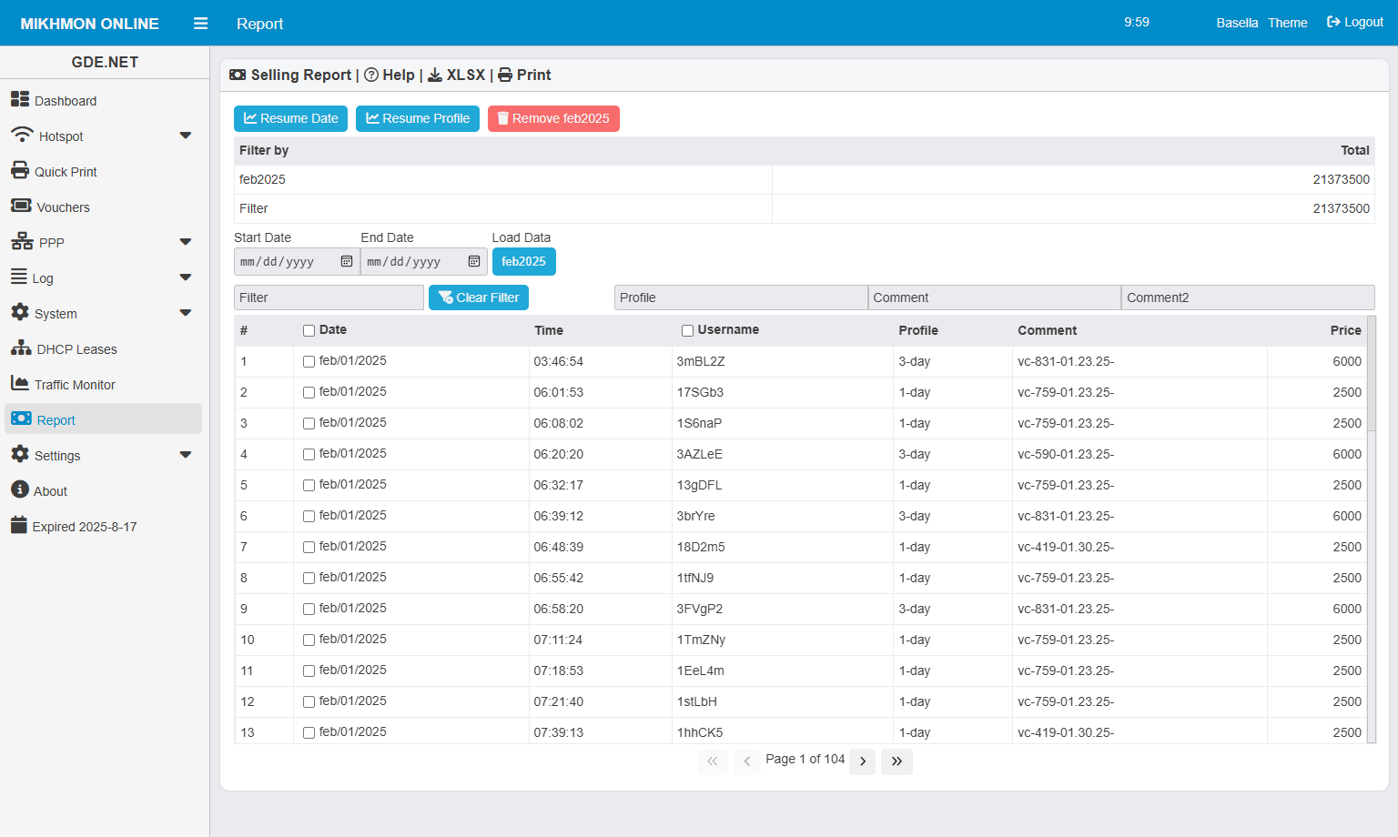Click the red Remove feb2025 button
This screenshot has width=1398, height=837.
(553, 119)
